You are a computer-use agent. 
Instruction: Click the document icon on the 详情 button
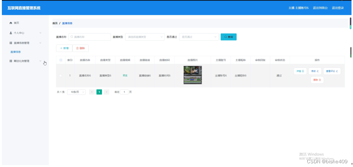point(303,71)
